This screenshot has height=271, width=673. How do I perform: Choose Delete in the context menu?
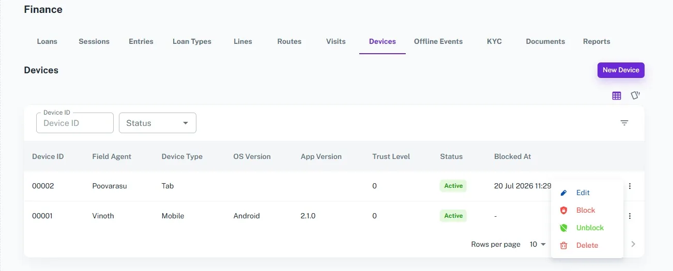pyautogui.click(x=587, y=245)
